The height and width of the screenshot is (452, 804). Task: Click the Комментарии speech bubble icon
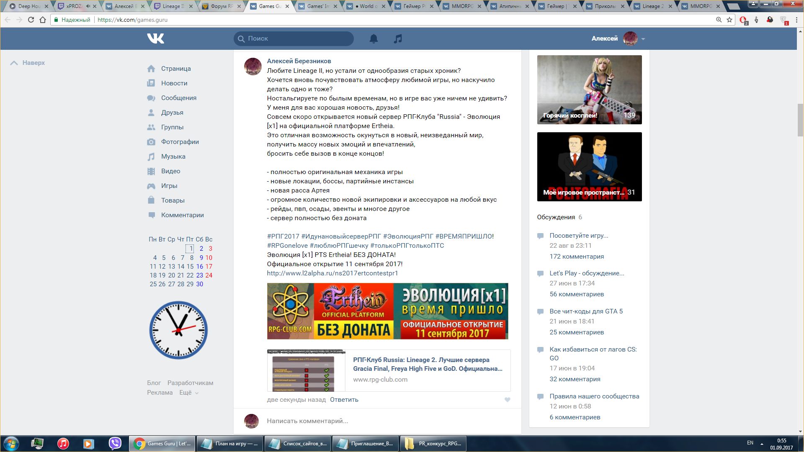(151, 215)
